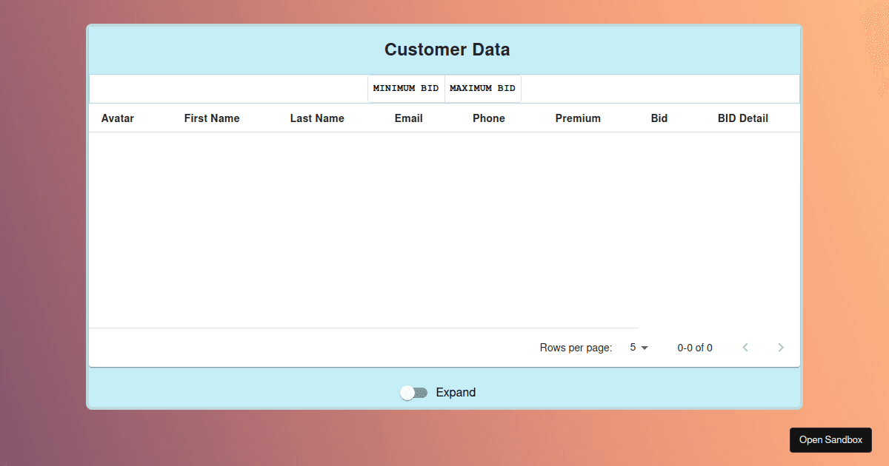The height and width of the screenshot is (466, 889).
Task: Click the Open Sandbox button
Action: click(830, 439)
